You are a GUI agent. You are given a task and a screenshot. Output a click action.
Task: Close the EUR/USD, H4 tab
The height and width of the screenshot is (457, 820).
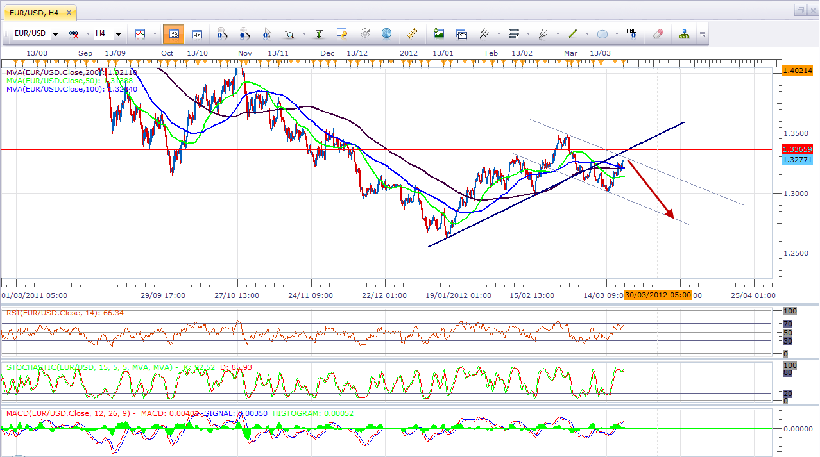[69, 12]
